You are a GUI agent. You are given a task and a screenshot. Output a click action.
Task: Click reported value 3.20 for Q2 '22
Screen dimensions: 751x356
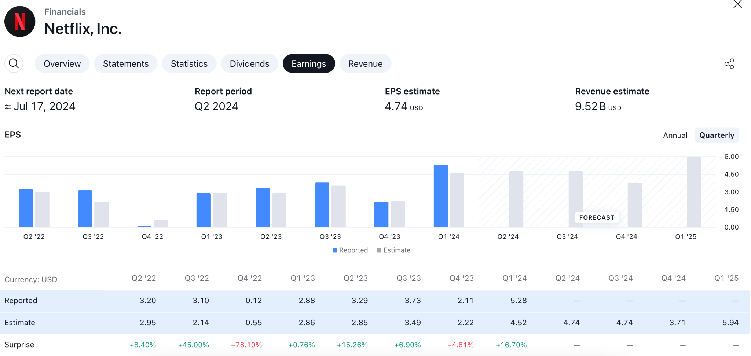tap(148, 301)
